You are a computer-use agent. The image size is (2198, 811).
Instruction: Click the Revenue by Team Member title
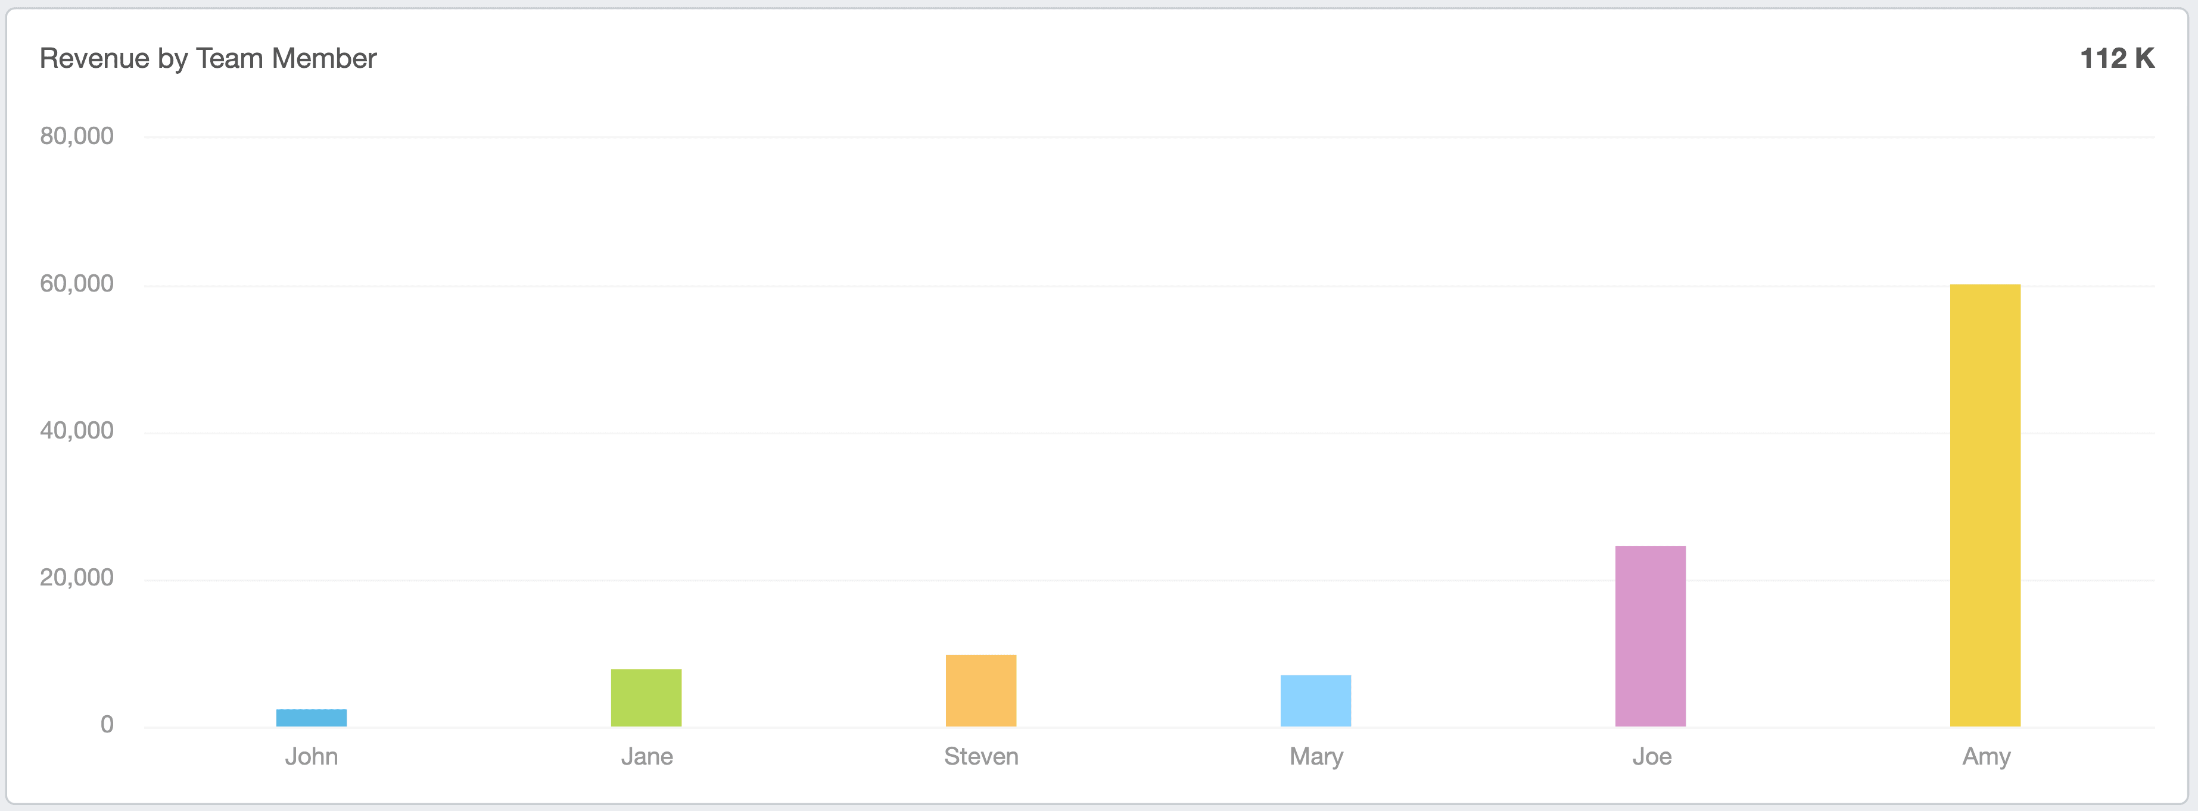pyautogui.click(x=208, y=58)
